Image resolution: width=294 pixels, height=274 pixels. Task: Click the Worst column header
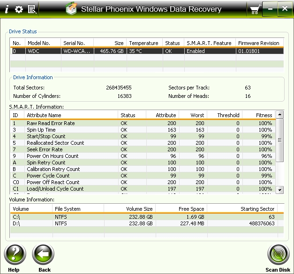tap(193, 115)
